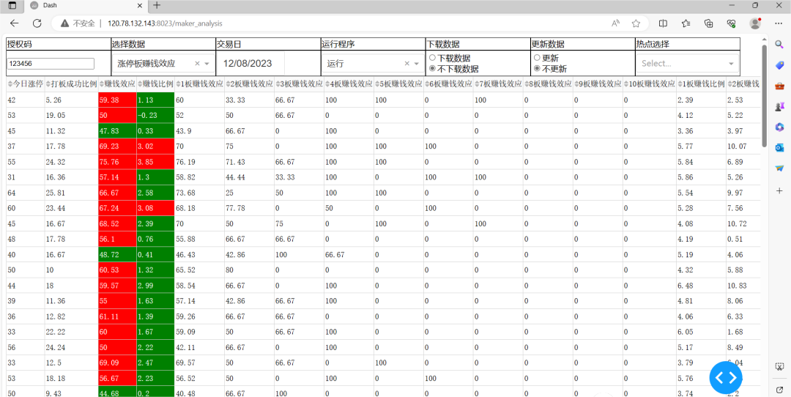Expand the 涨停板赚钱效应 data dropdown arrow
The image size is (791, 397).
click(207, 64)
